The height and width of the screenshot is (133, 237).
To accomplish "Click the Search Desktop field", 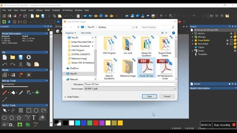I will tap(158, 27).
